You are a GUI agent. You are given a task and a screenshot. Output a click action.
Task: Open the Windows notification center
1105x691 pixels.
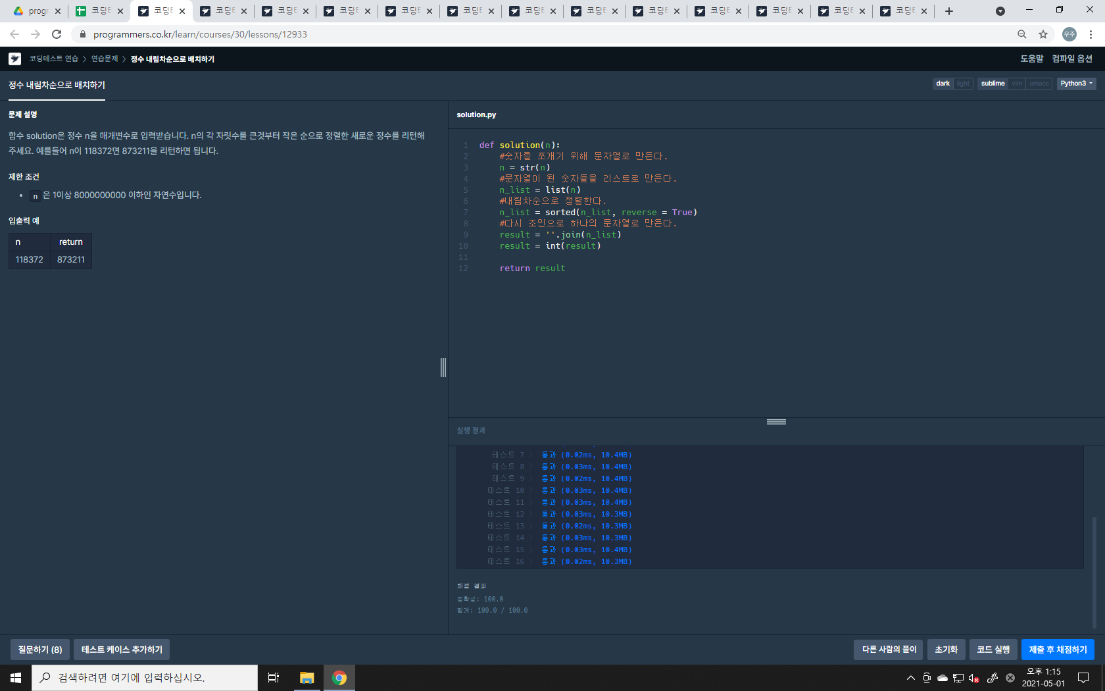point(1083,678)
